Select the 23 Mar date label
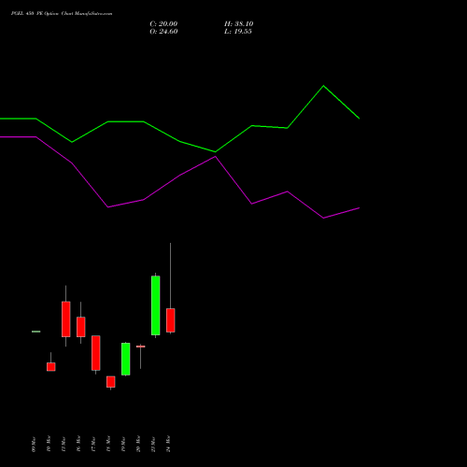 pos(153,445)
